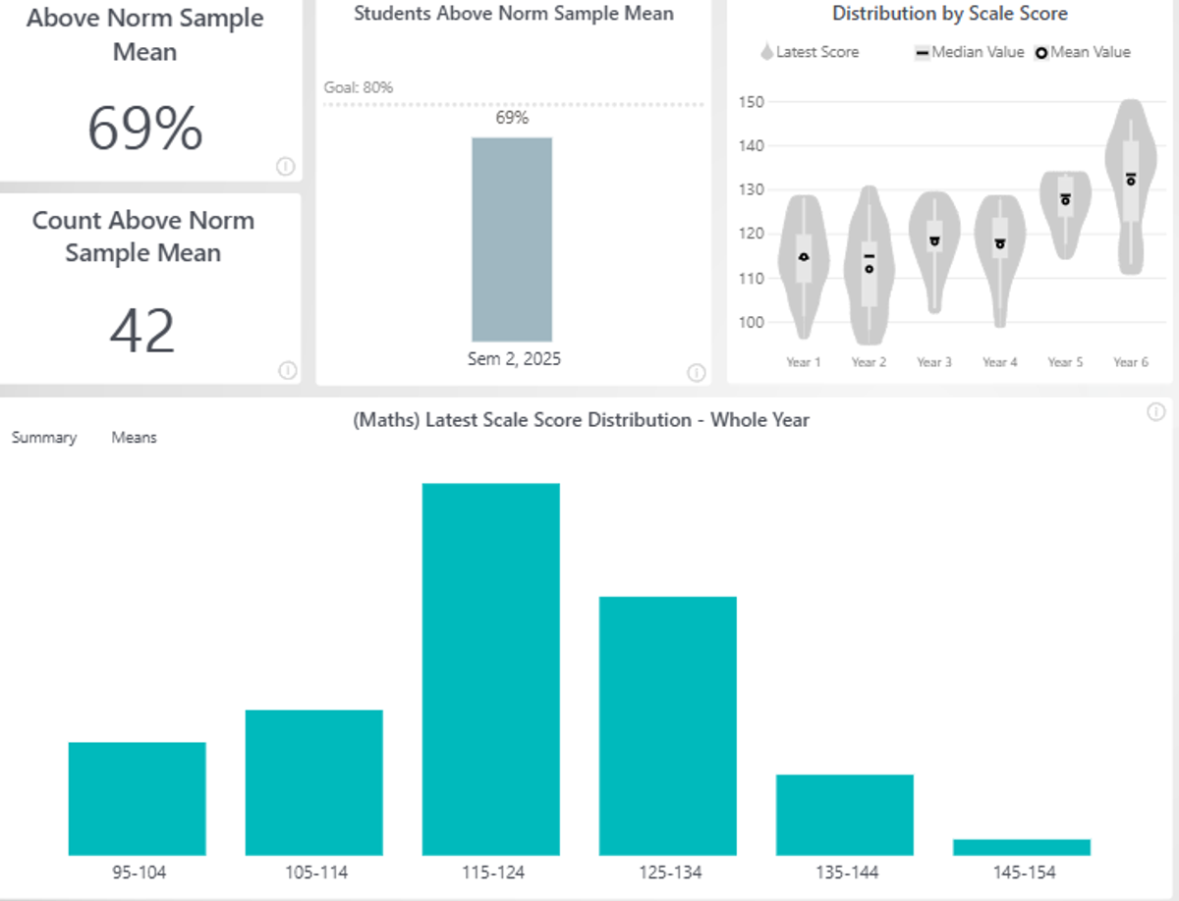Select the Year 1 violin plot
Viewport: 1179px width, 901px height.
click(804, 265)
